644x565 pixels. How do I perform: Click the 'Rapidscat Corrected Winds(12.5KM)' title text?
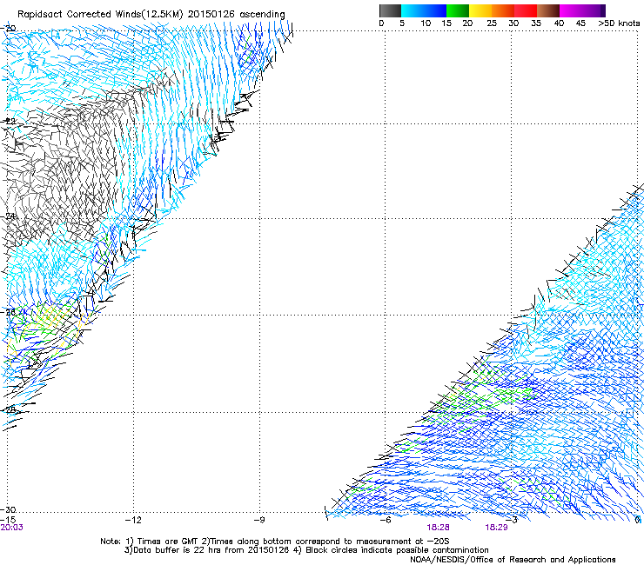pos(100,15)
